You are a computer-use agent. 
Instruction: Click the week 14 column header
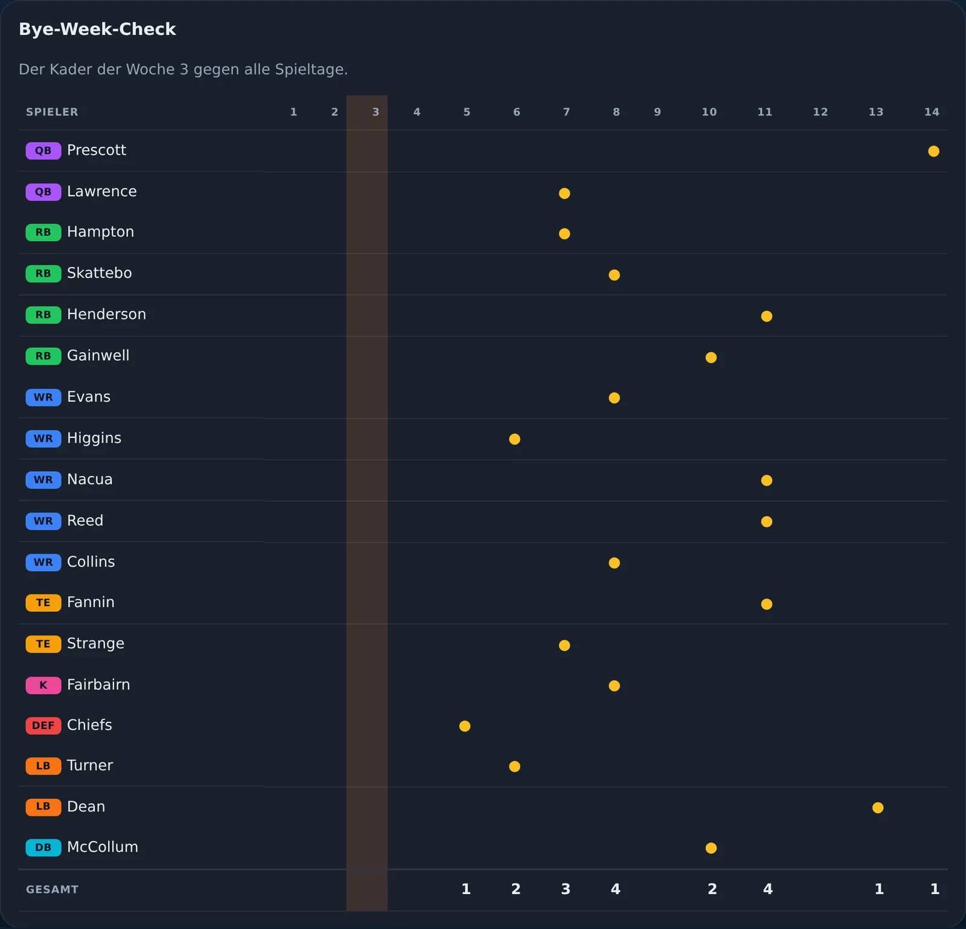(x=932, y=112)
